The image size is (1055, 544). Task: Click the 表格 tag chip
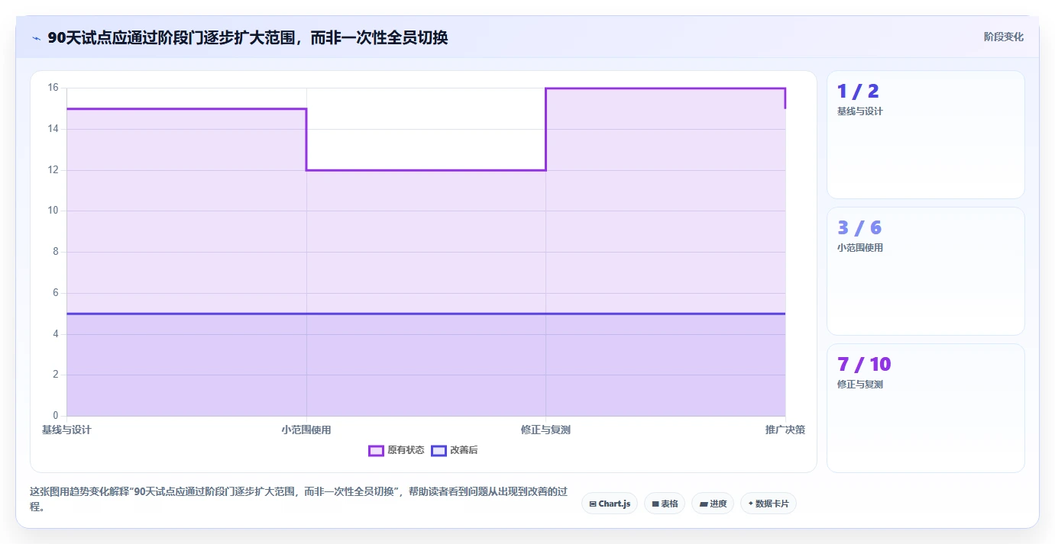pyautogui.click(x=665, y=504)
